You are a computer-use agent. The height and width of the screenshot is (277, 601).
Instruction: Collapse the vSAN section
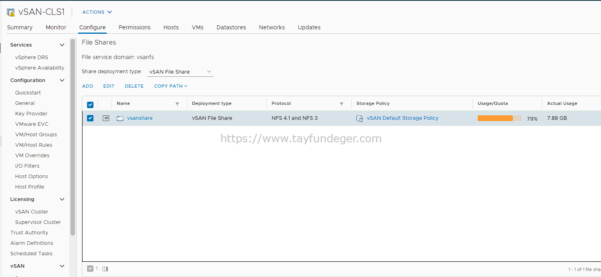(62, 266)
